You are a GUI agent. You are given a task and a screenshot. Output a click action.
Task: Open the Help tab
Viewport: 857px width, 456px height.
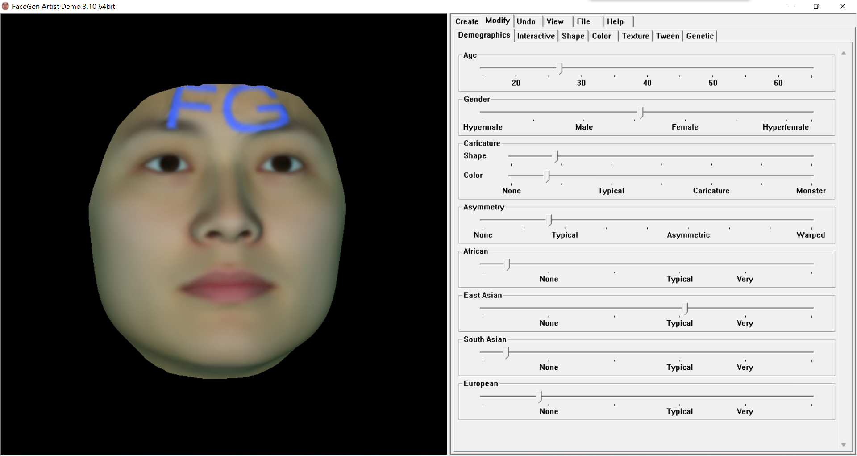point(615,21)
